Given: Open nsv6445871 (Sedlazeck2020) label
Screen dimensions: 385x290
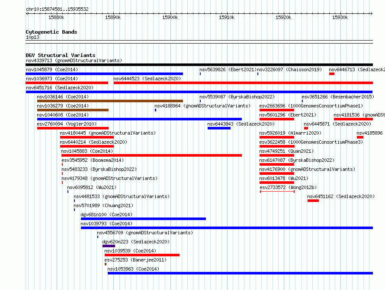Looking at the screenshot, I should [337, 124].
